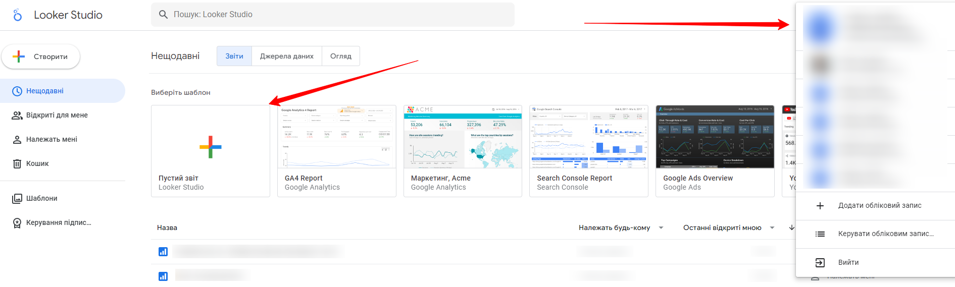Click the first report row chart icon
955x287 pixels.
(x=163, y=252)
